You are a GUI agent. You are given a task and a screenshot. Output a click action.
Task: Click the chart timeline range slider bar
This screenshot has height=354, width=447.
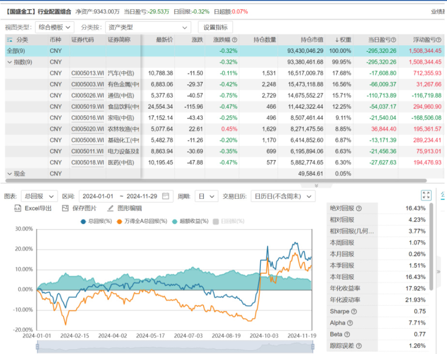[x=174, y=347]
